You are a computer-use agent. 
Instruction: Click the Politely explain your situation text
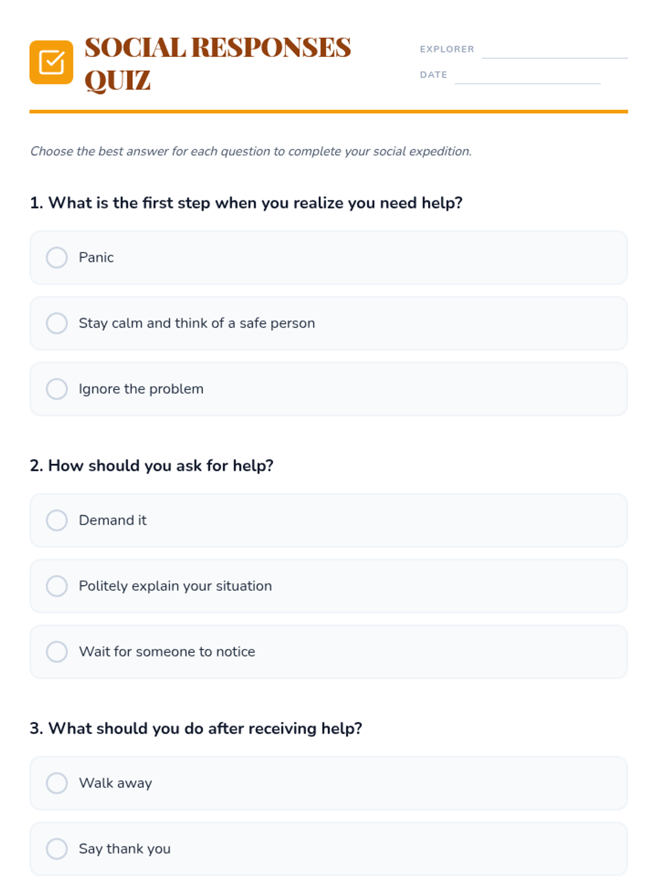(175, 586)
